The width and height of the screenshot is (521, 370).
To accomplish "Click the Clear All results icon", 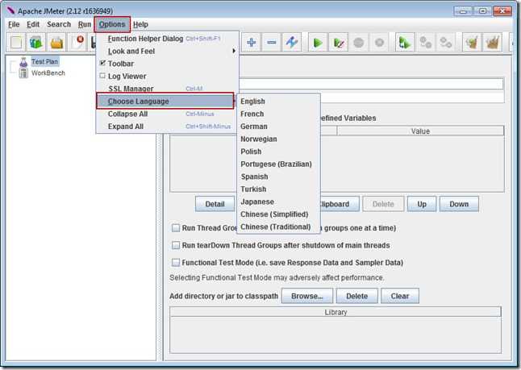I will [x=493, y=43].
